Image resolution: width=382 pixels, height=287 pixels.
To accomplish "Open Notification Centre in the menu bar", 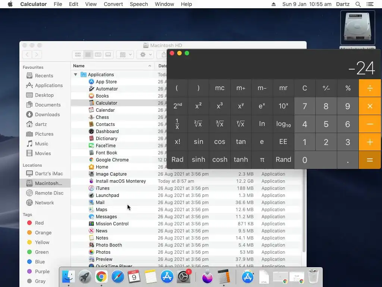I will (x=370, y=4).
